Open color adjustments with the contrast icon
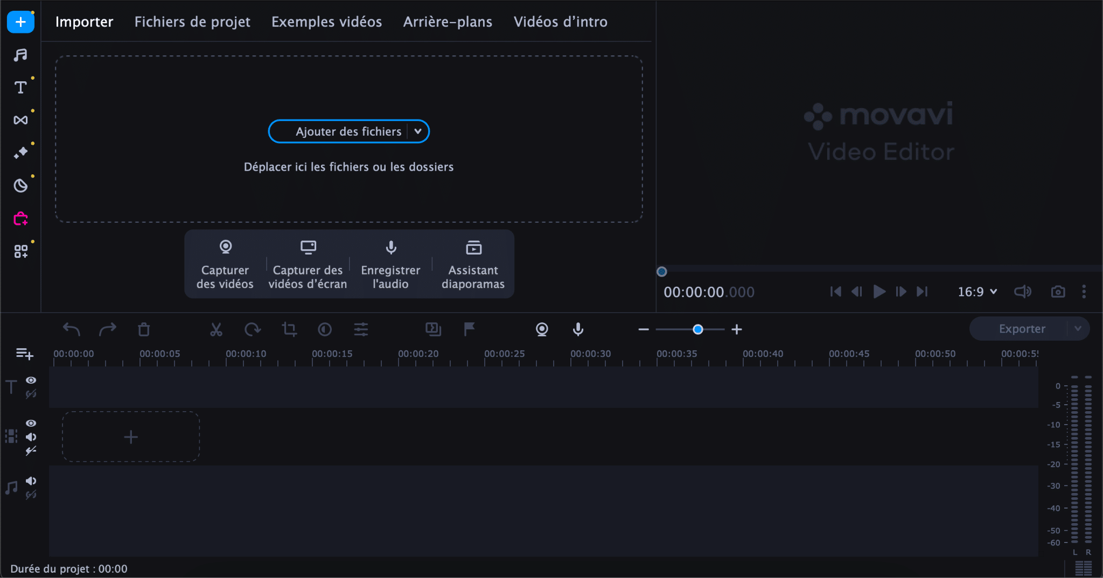 coord(325,329)
